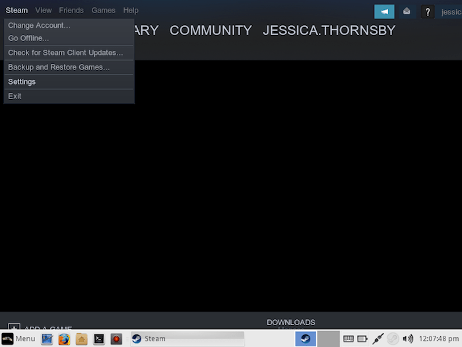Image resolution: width=462 pixels, height=347 pixels.
Task: Open the Steam system tray icon
Action: 393,338
